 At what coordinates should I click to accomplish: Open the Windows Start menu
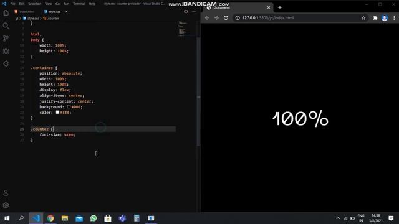coord(7,218)
